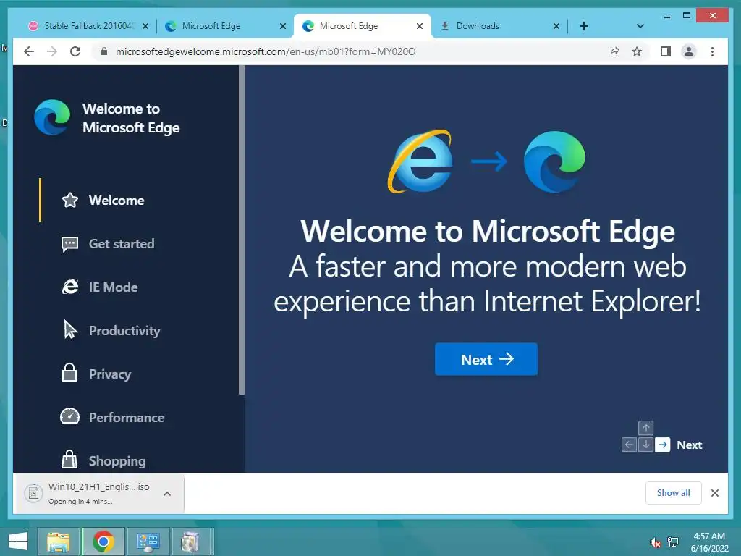Click the blue Next button
Viewport: 741px width, 556px height.
point(486,359)
